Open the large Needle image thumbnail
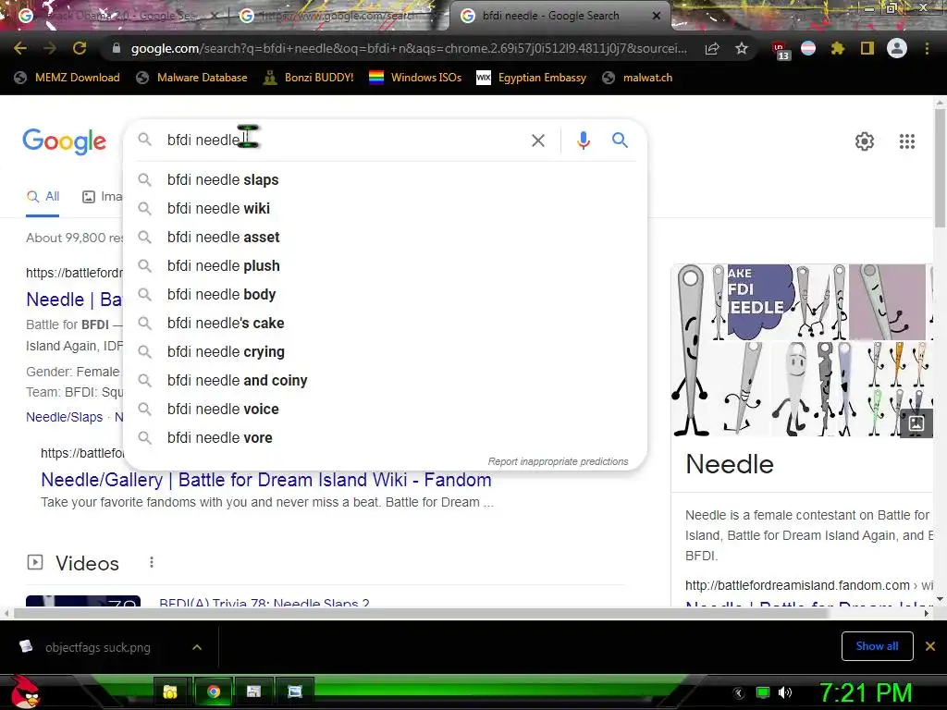This screenshot has height=710, width=947. (x=690, y=350)
